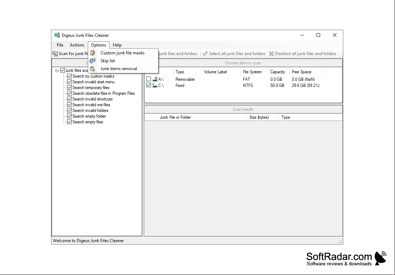395x275 pixels.
Task: Click the Junk items removal trash icon
Action: pos(92,69)
